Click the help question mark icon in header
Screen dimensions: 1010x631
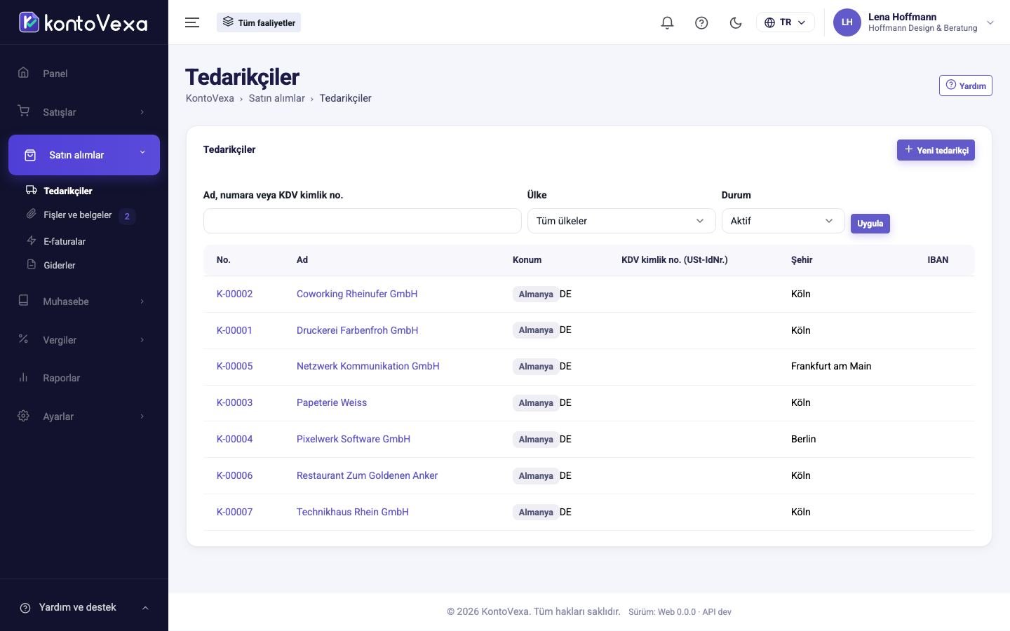[701, 22]
